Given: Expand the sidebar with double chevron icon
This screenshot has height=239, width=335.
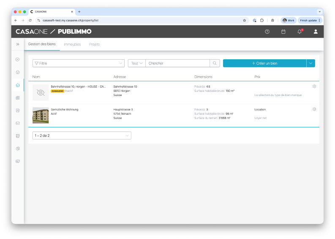Looking at the screenshot, I should click(18, 44).
